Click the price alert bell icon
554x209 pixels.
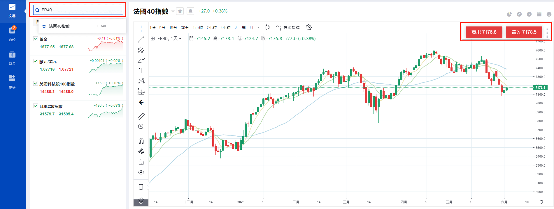[x=190, y=11]
